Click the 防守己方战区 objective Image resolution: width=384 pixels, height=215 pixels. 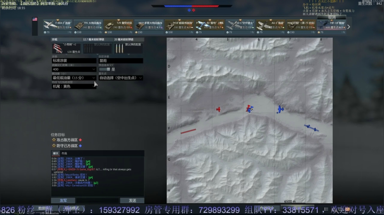tap(67, 146)
